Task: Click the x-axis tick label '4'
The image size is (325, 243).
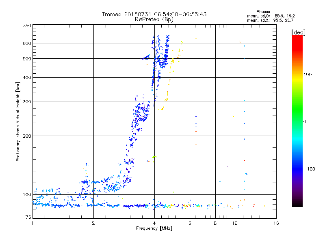Action: tap(154, 223)
